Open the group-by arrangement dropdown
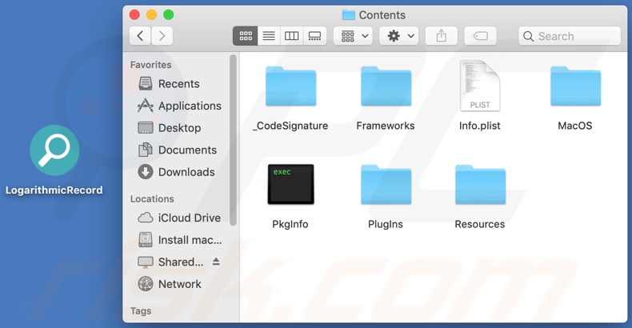 click(353, 36)
